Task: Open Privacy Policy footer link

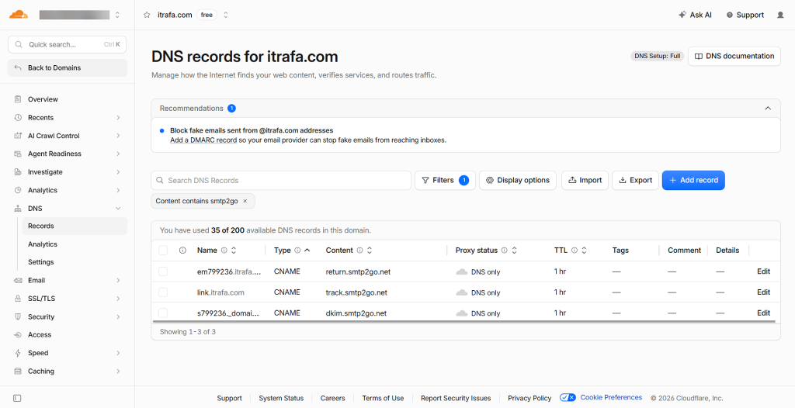Action: 529,399
